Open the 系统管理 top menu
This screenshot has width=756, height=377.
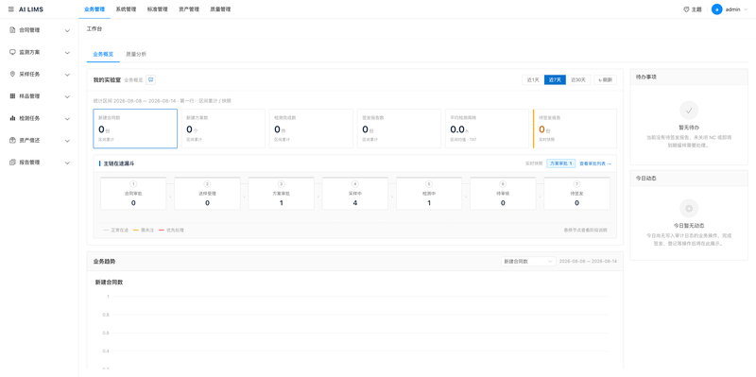126,9
